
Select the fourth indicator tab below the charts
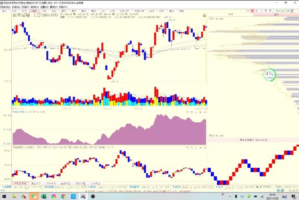click(x=66, y=183)
